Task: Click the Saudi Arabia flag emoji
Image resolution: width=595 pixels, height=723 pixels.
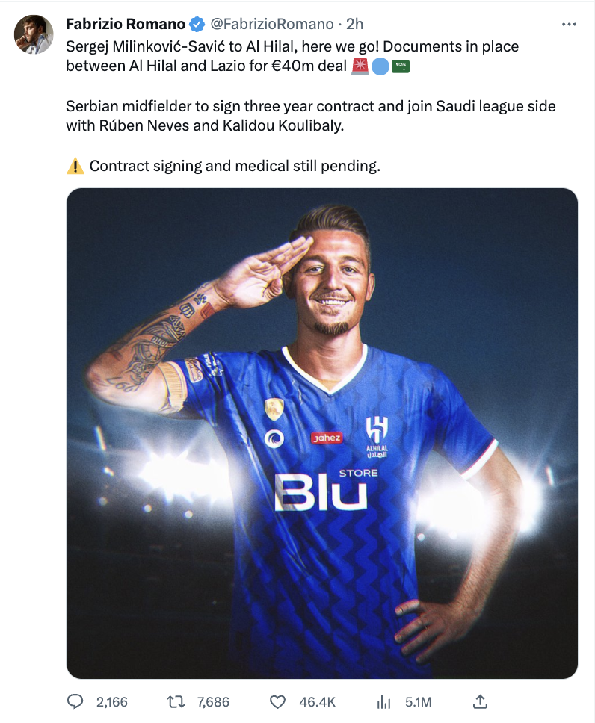Action: tap(400, 67)
